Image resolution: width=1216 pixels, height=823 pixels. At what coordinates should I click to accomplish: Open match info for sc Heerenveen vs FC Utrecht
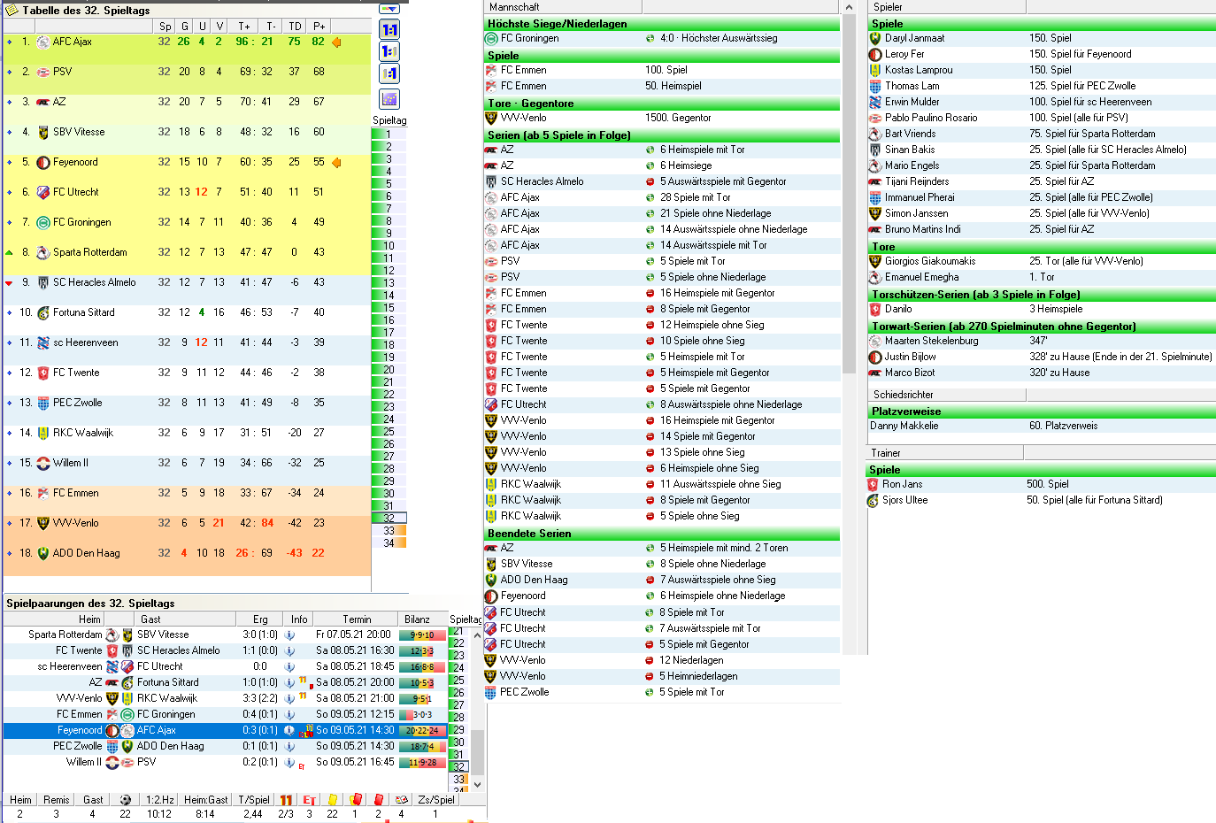point(289,666)
